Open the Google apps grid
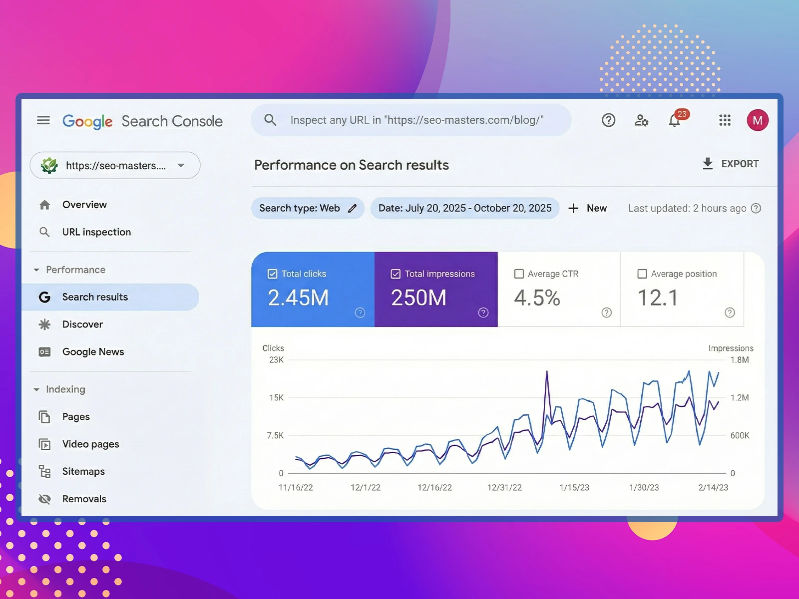The height and width of the screenshot is (599, 799). click(x=725, y=120)
